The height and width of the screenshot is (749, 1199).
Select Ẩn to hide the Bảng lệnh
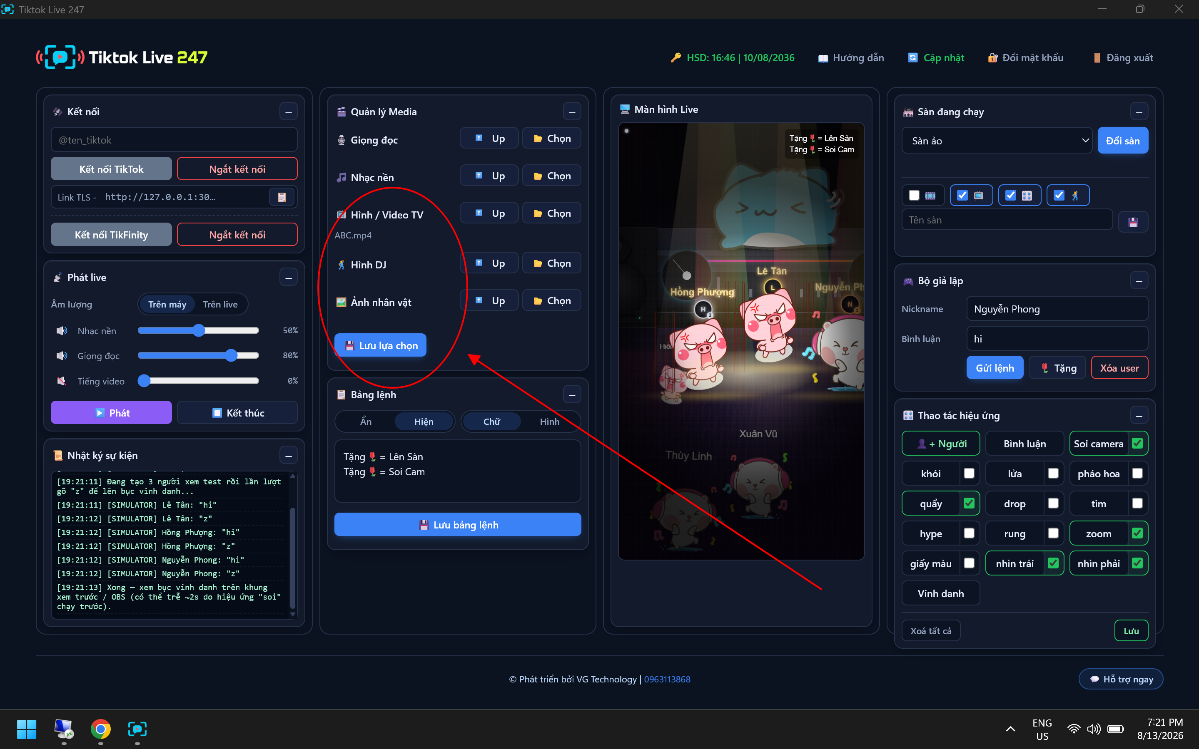(x=366, y=422)
